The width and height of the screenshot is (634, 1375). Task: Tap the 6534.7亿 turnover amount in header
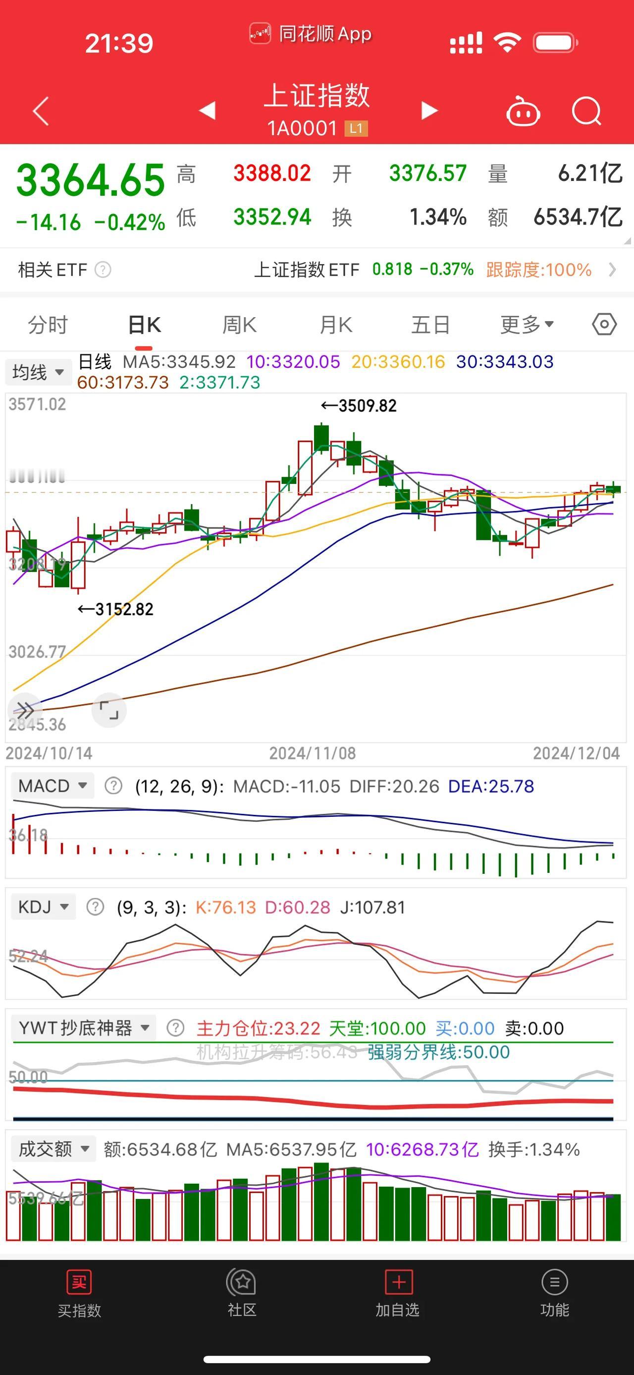[x=578, y=217]
